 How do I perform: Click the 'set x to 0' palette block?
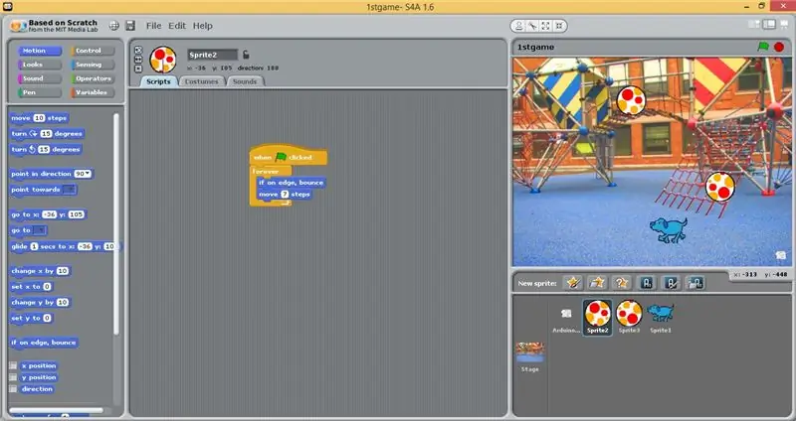pos(32,287)
